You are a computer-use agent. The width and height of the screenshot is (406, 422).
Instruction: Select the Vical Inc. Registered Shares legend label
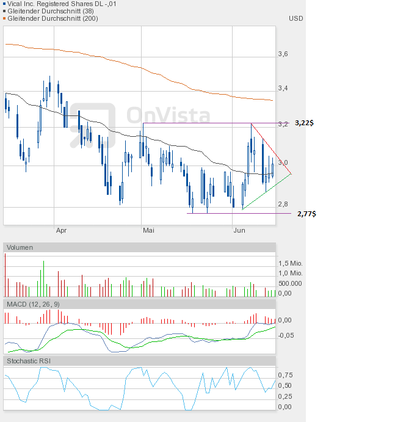[x=62, y=4]
